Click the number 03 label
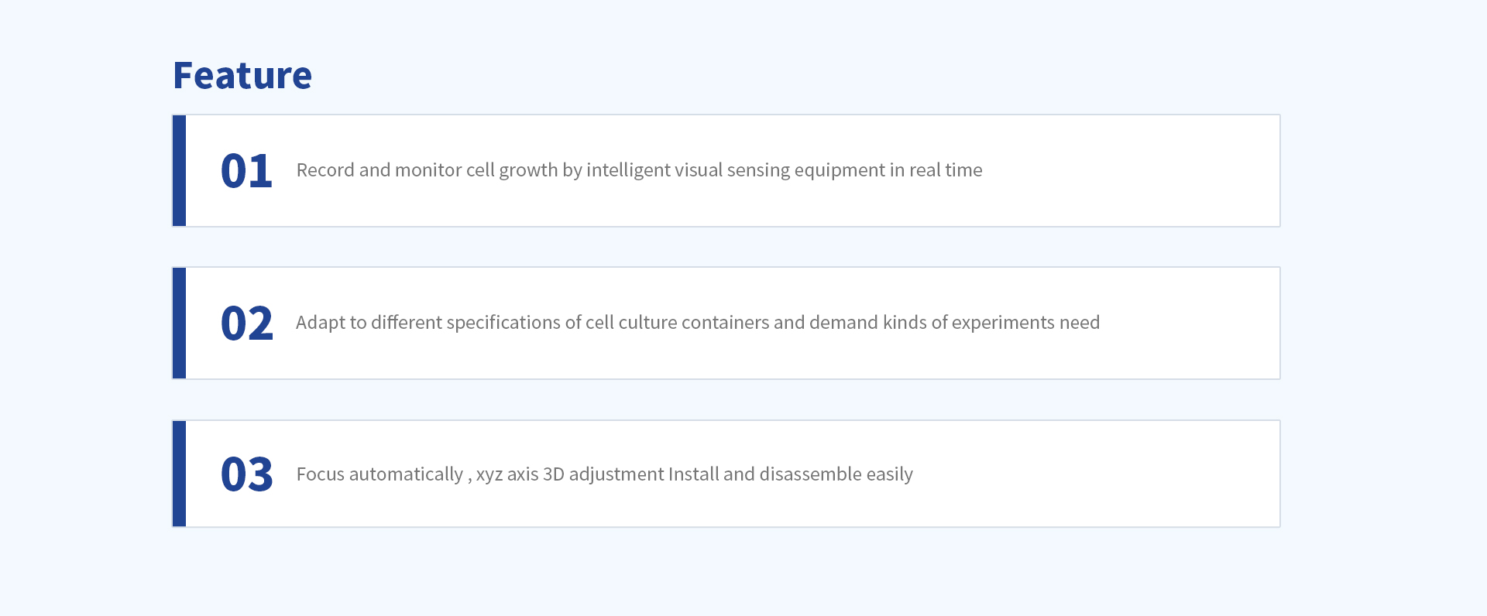Viewport: 1487px width, 616px height. (246, 474)
